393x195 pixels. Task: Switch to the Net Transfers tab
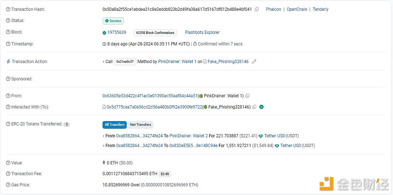[140, 125]
